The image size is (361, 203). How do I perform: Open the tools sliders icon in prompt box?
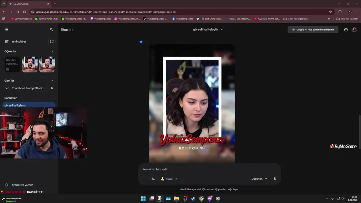coord(153,179)
